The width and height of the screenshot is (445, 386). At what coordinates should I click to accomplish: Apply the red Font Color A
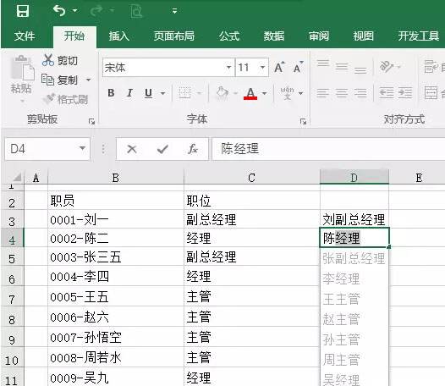pos(250,93)
